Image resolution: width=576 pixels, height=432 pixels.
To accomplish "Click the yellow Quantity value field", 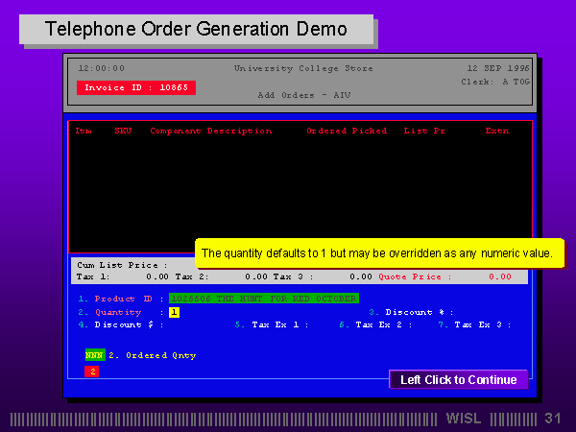I will click(174, 312).
